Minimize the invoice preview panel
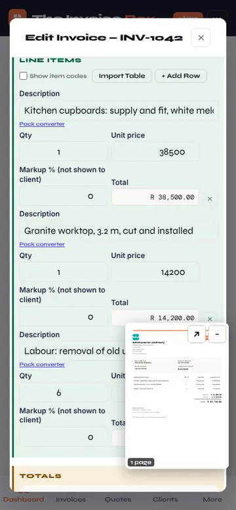The height and width of the screenshot is (510, 236). tap(217, 334)
